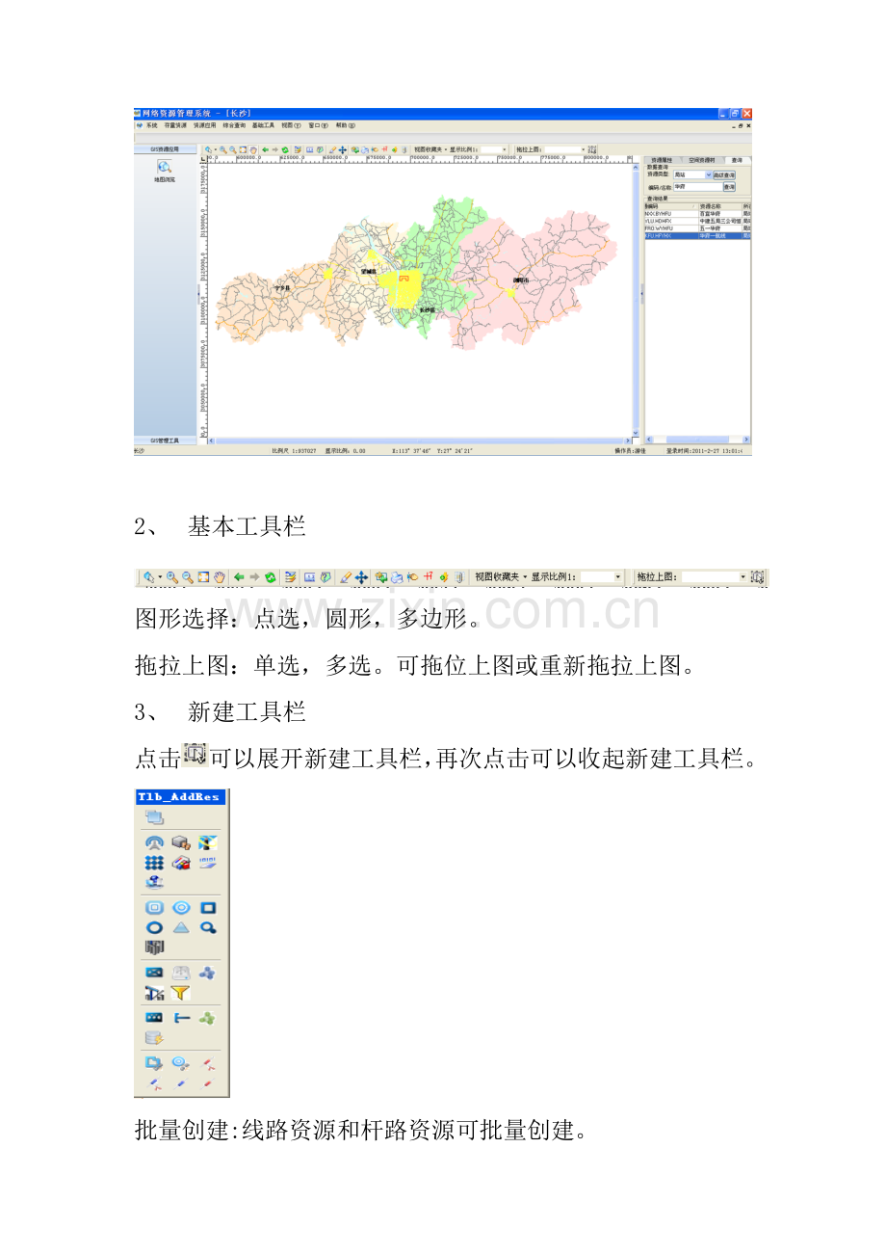Select the highlighted row 华府一枝战
The height and width of the screenshot is (1255, 886).
pyautogui.click(x=697, y=236)
